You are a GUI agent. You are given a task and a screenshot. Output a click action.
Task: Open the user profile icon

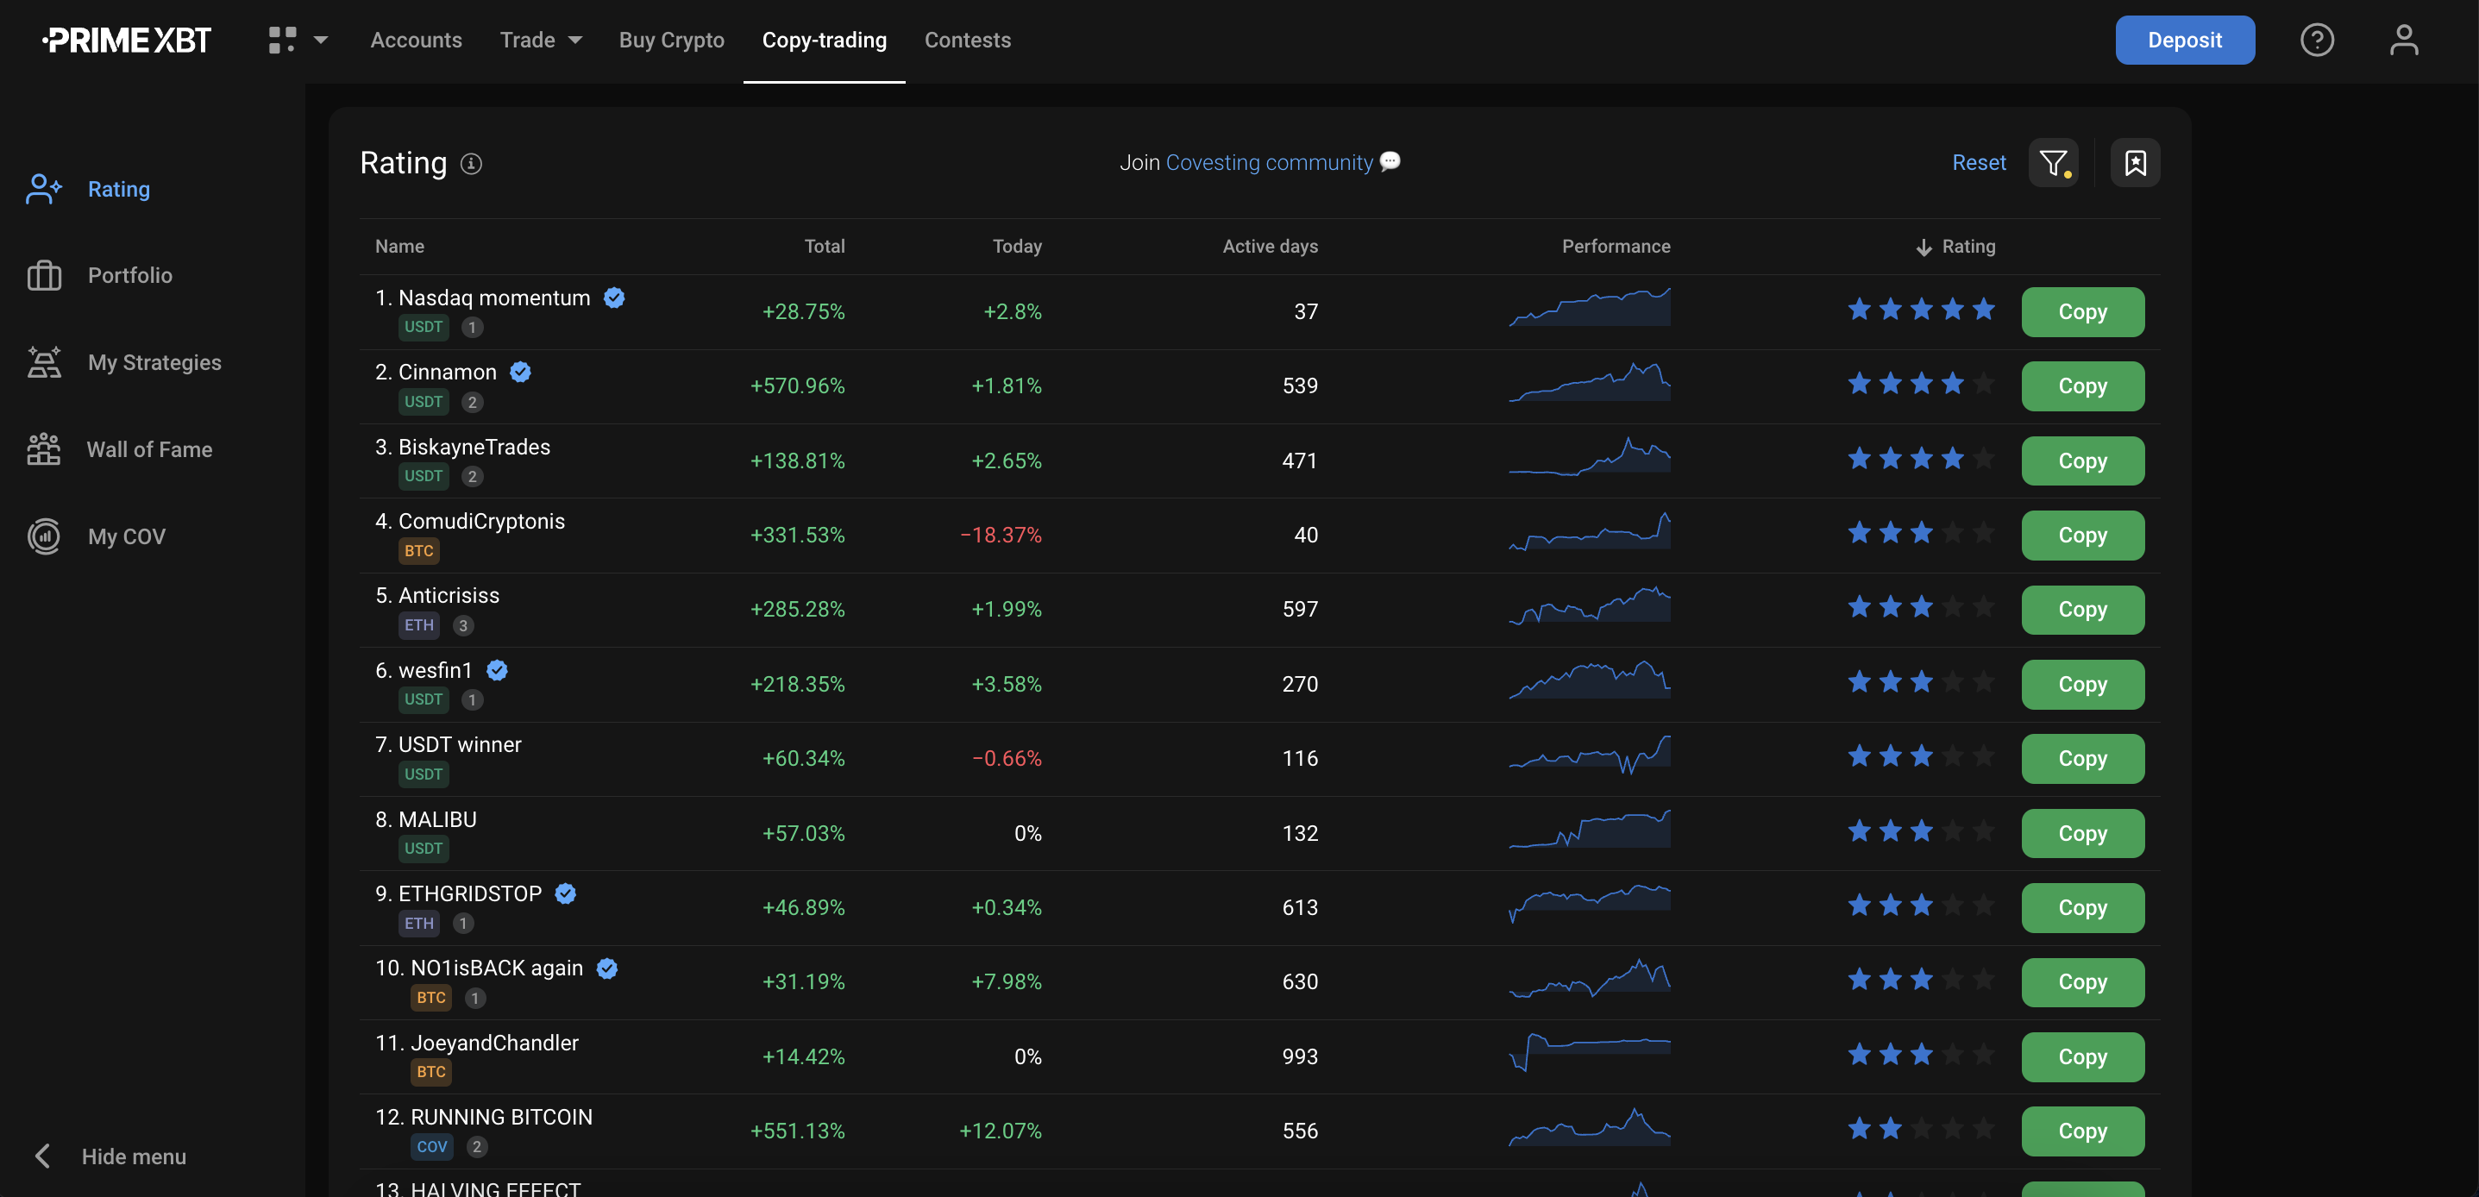(x=2403, y=40)
